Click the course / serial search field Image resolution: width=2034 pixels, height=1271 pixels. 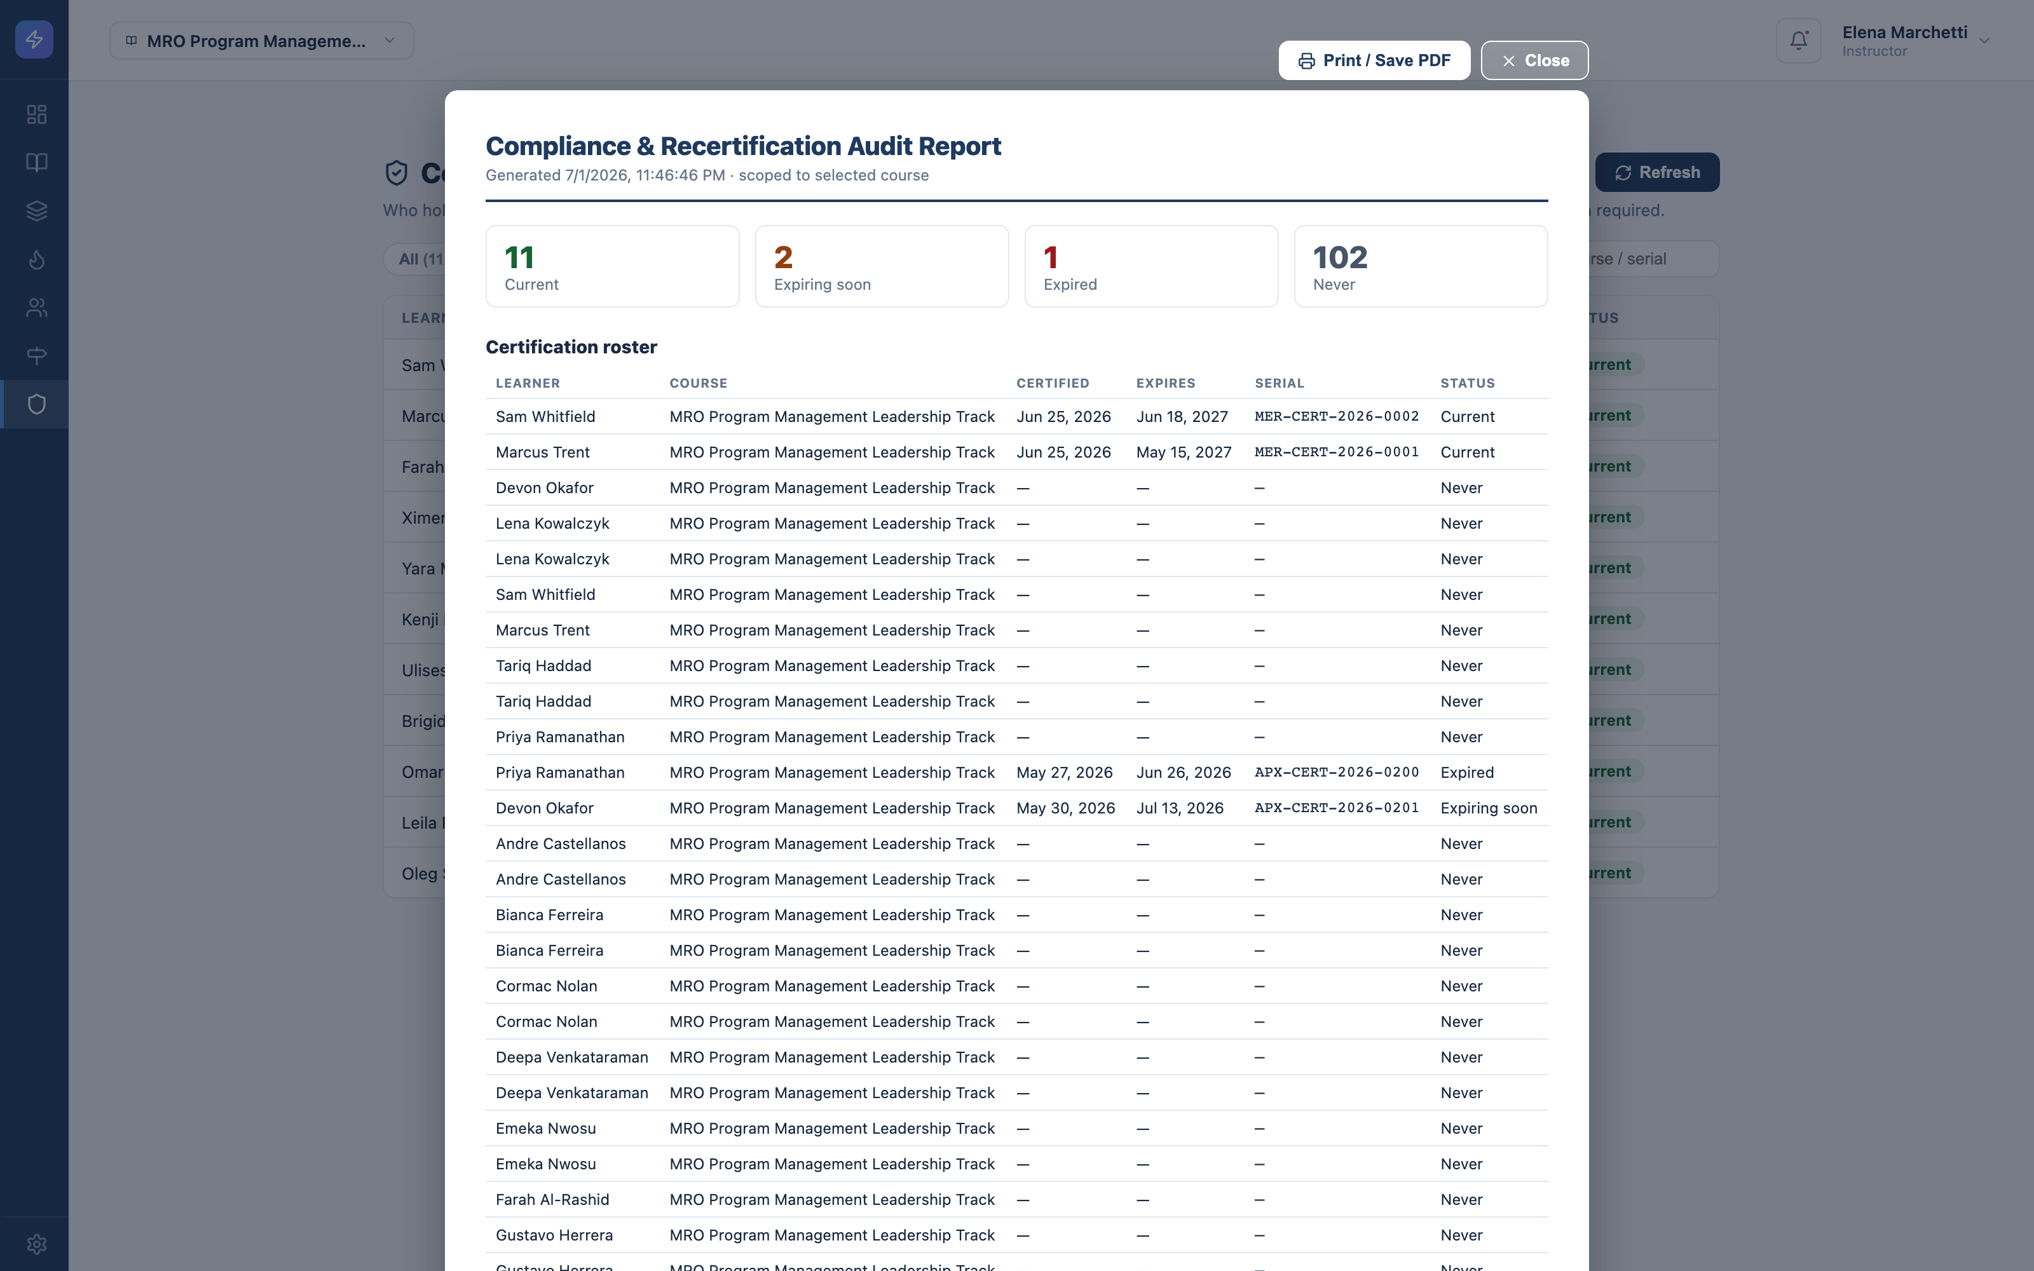click(x=1653, y=259)
